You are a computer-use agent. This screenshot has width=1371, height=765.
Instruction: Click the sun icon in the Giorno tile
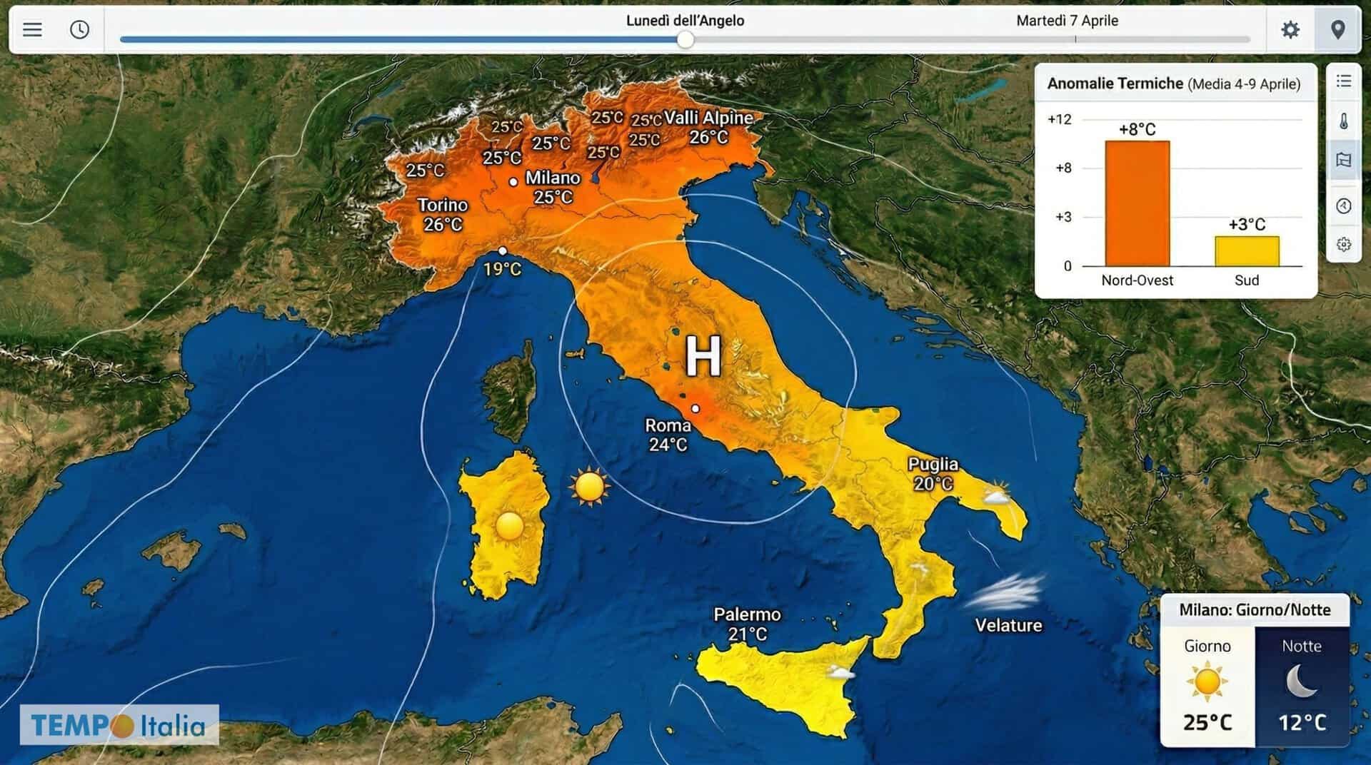tap(1207, 682)
